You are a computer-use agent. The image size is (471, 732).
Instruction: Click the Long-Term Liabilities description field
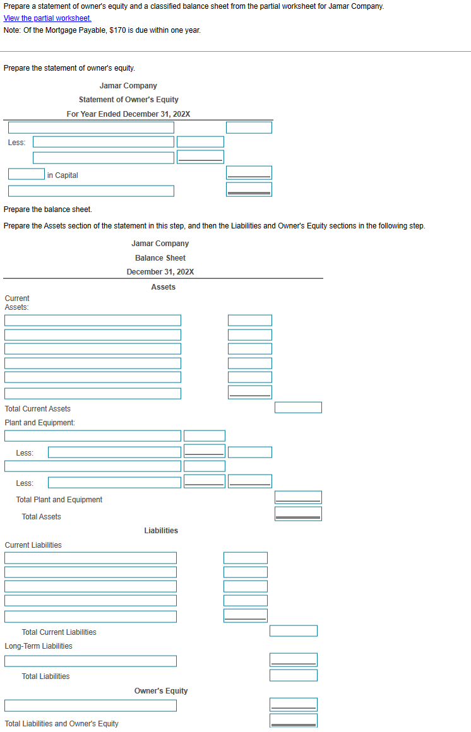[90, 661]
